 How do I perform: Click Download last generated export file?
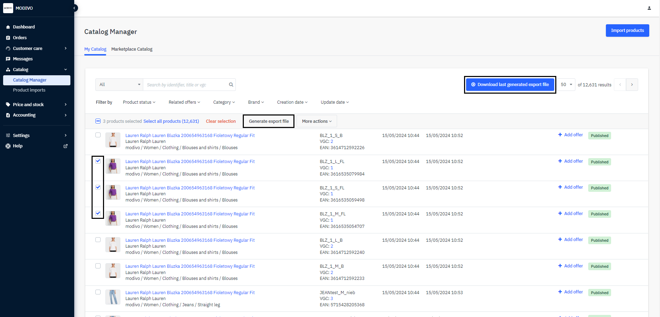tap(510, 85)
